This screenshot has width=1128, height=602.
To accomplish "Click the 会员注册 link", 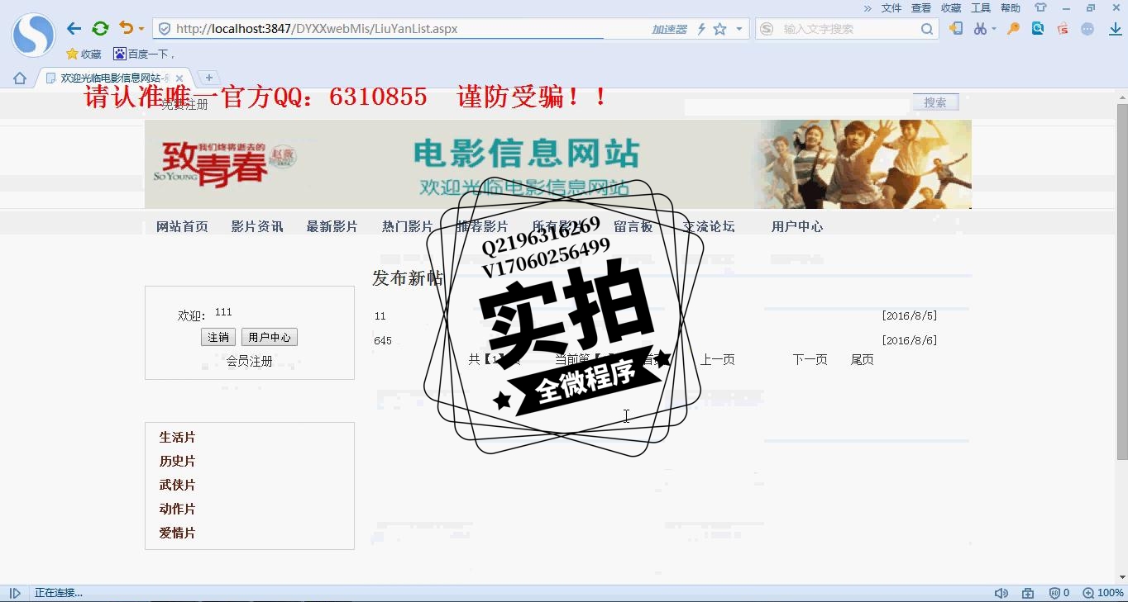I will point(250,361).
